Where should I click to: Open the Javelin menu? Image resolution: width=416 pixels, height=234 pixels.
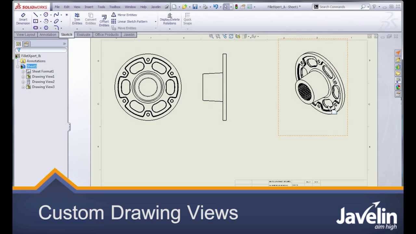coord(156,7)
